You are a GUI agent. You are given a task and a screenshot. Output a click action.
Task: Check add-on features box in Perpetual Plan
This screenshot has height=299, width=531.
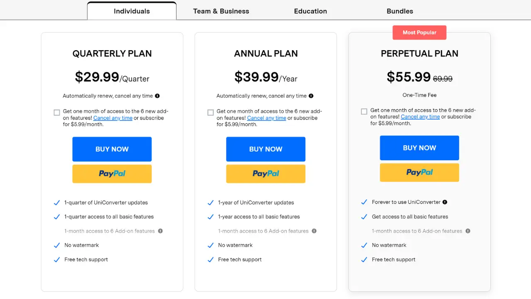click(364, 111)
